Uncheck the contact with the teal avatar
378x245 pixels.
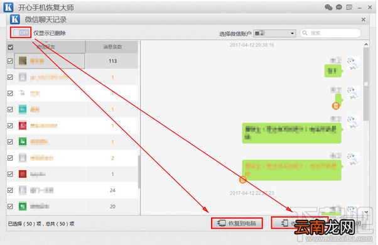click(10, 109)
